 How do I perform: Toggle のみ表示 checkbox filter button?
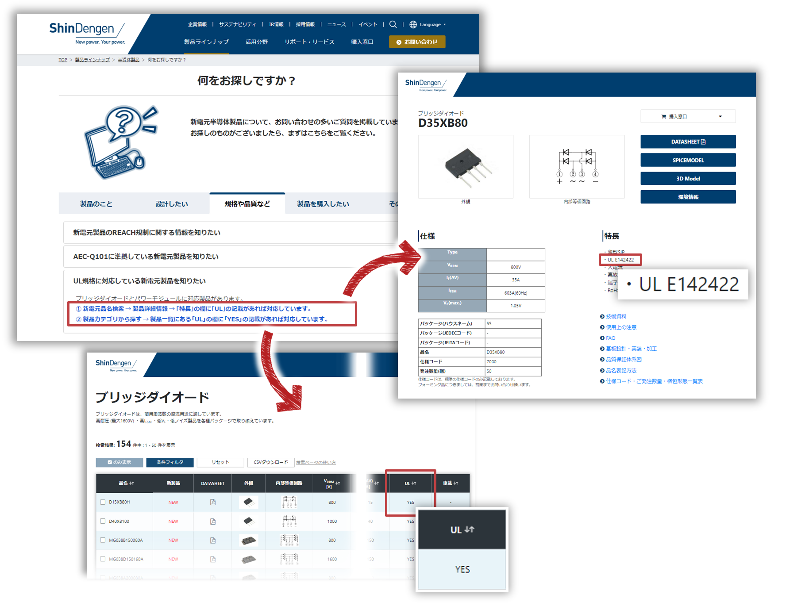click(119, 462)
